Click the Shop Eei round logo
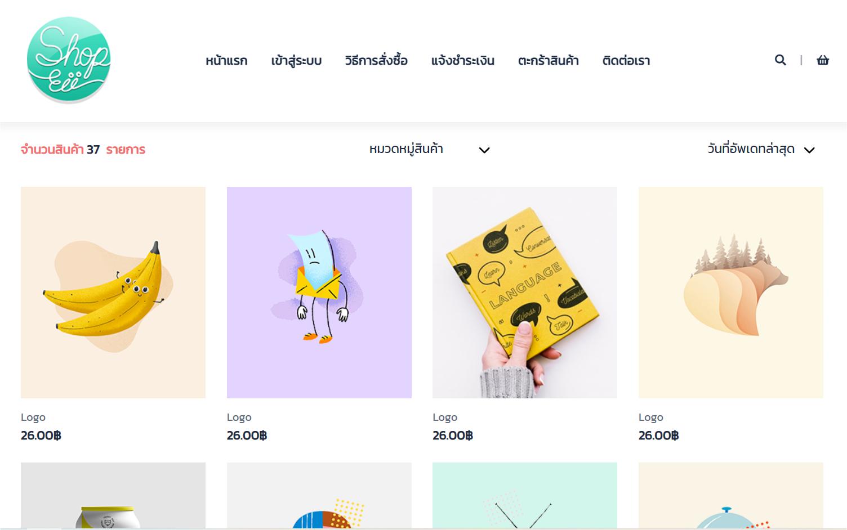Image resolution: width=847 pixels, height=530 pixels. [69, 60]
